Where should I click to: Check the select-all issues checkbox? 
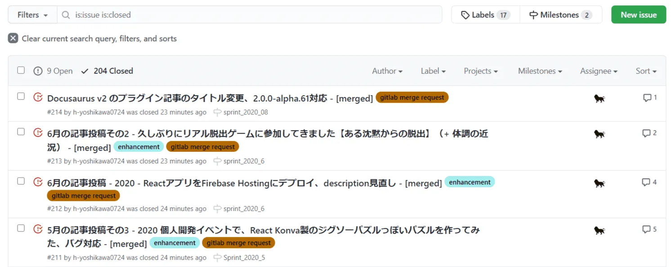click(x=21, y=70)
